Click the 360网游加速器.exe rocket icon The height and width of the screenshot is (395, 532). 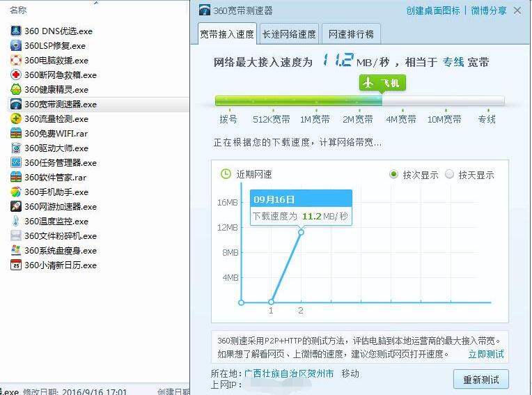pos(15,206)
